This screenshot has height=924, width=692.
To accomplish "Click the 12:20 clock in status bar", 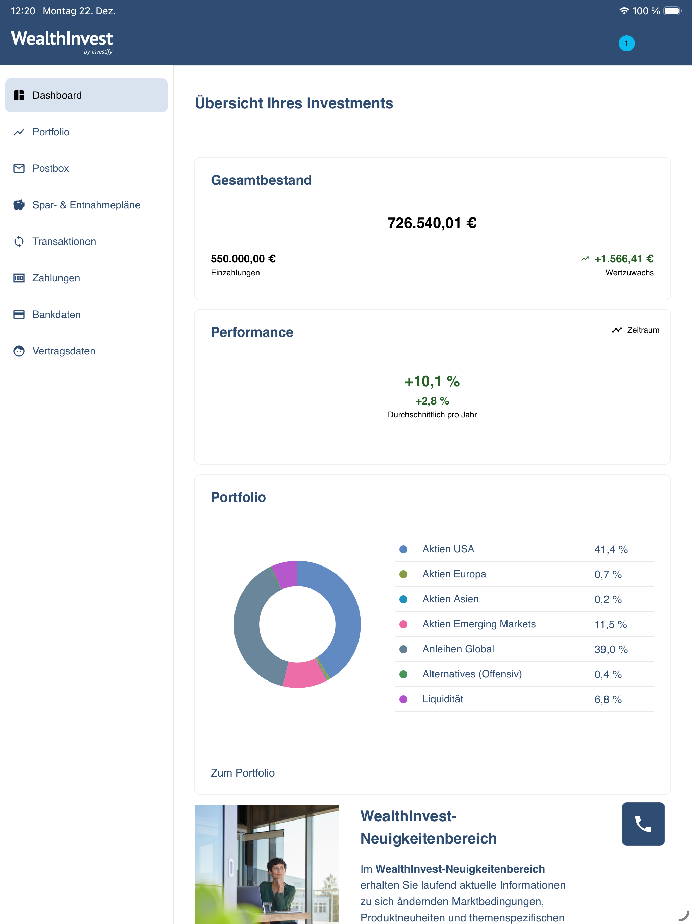I will tap(23, 11).
